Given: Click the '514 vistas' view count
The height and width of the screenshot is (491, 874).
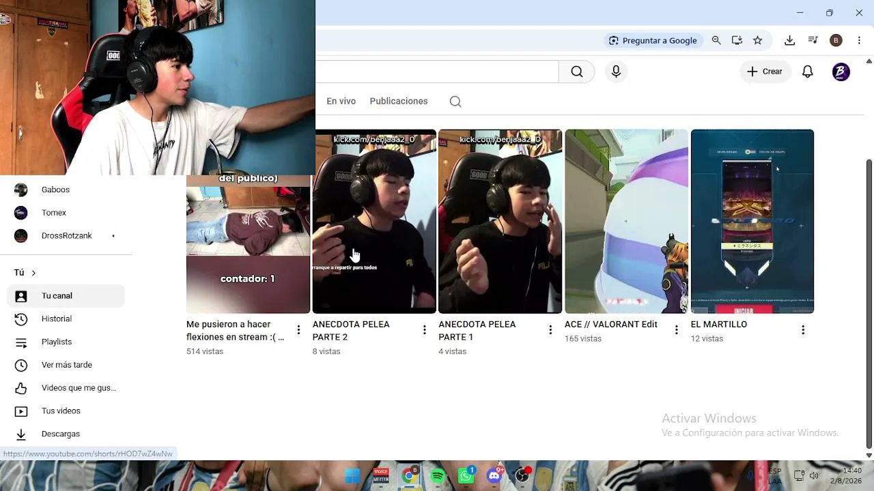Looking at the screenshot, I should click(x=205, y=352).
